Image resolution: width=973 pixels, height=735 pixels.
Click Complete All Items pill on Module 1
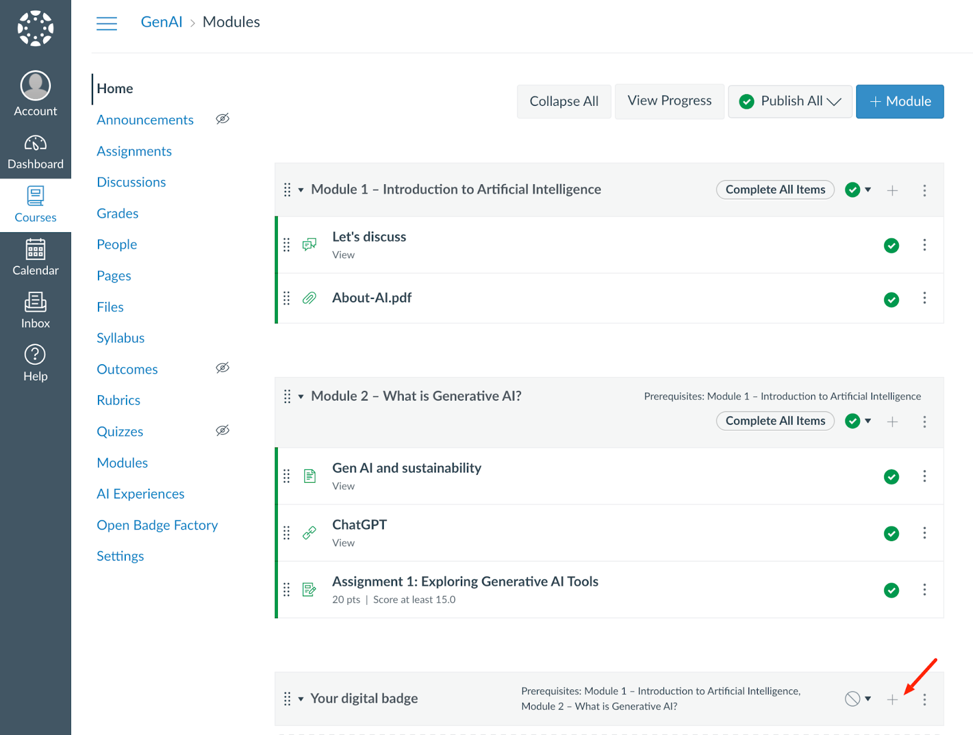click(775, 190)
